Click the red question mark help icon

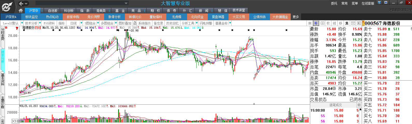(17, 28)
